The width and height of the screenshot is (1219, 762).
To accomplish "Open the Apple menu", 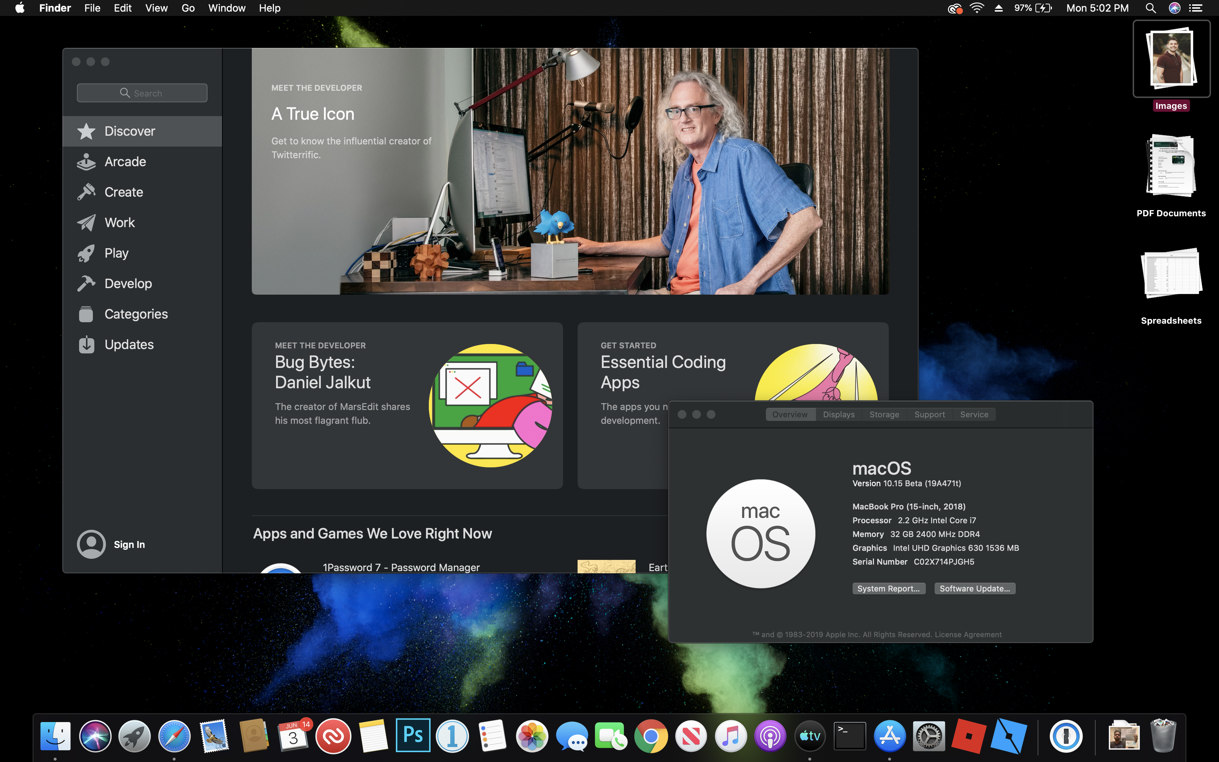I will pos(20,8).
